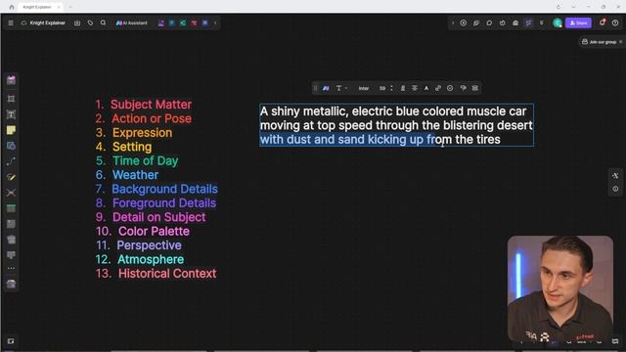
Task: Click '12. Atmosphere' list line
Action: (140, 259)
